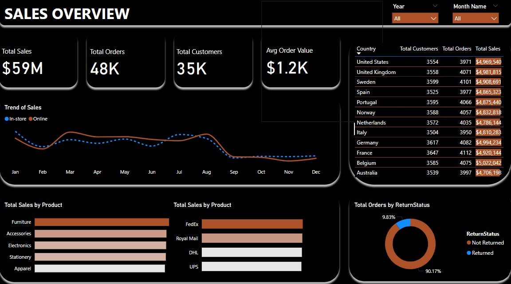The image size is (511, 284).
Task: Click the Furniture category bar
Action: click(101, 222)
